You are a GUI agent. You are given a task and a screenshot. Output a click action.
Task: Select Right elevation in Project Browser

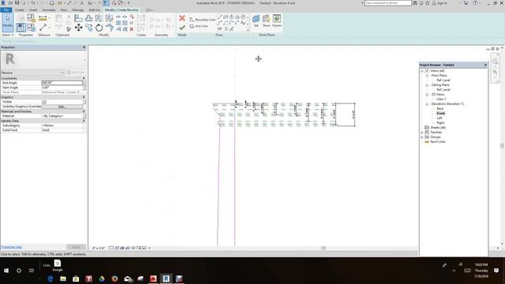pos(440,123)
